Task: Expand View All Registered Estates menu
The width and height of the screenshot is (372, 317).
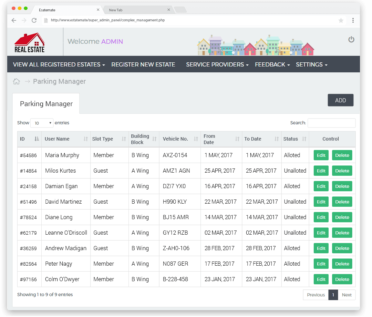Action: click(59, 64)
